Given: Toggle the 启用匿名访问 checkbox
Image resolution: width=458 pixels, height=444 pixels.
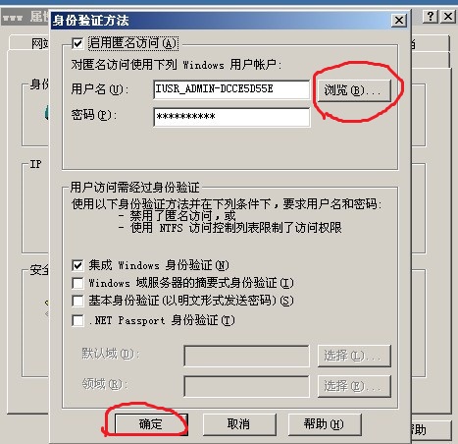Looking at the screenshot, I should tap(77, 43).
